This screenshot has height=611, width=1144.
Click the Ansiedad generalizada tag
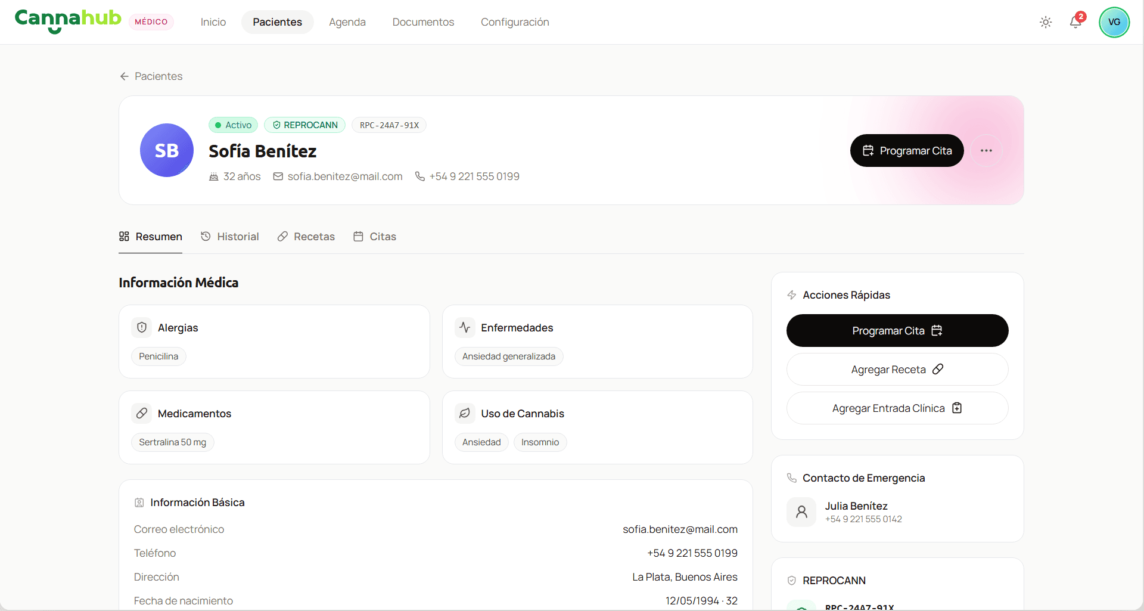tap(509, 356)
